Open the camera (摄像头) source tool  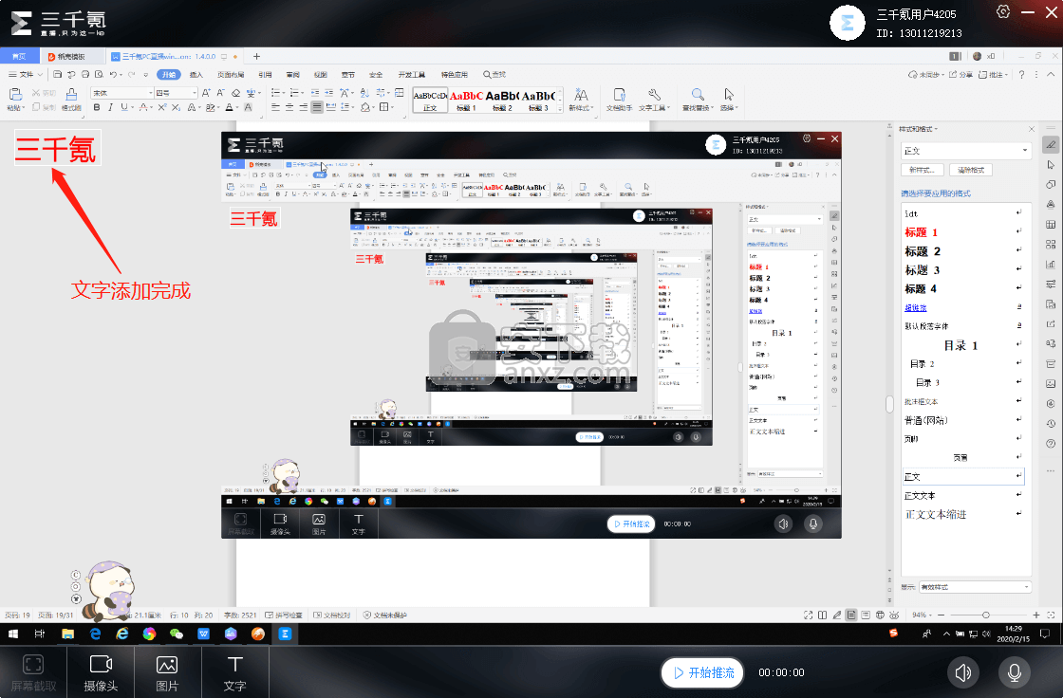101,672
